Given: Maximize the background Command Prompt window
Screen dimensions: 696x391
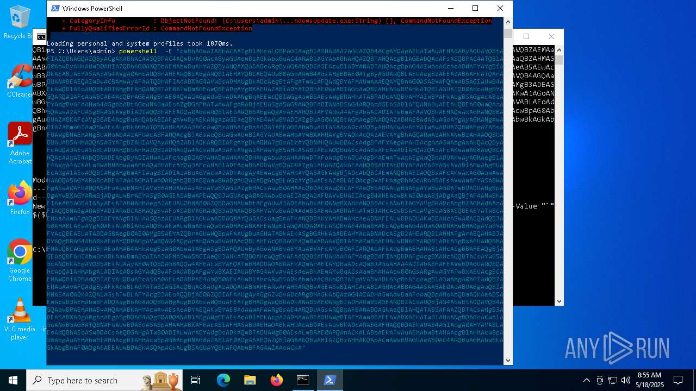Looking at the screenshot, I should pyautogui.click(x=526, y=36).
